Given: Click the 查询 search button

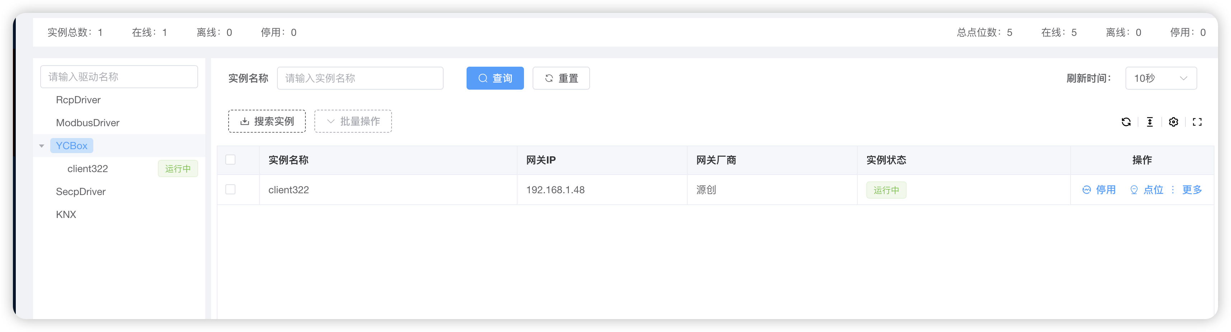Looking at the screenshot, I should [x=495, y=78].
